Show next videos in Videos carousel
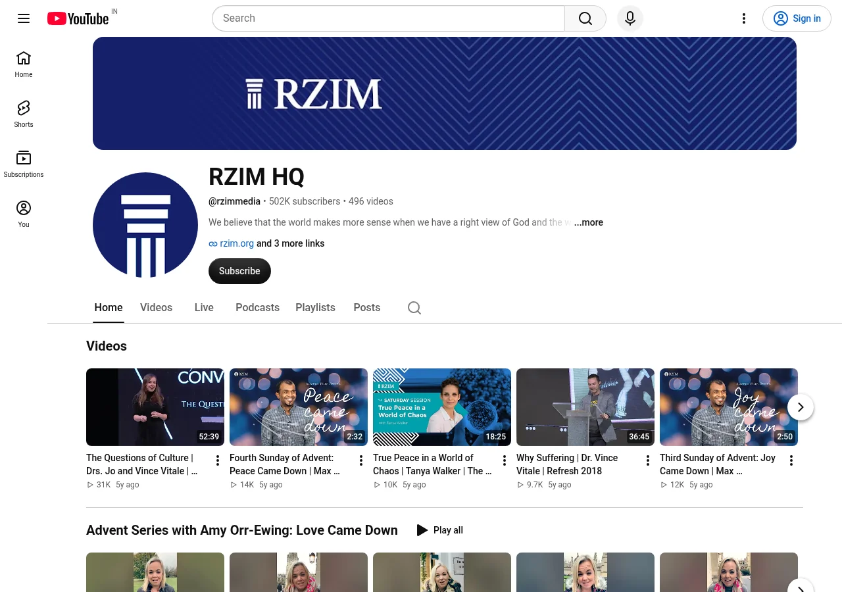 [801, 407]
